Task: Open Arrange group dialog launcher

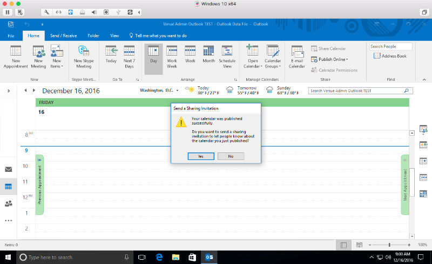Action: click(235, 80)
